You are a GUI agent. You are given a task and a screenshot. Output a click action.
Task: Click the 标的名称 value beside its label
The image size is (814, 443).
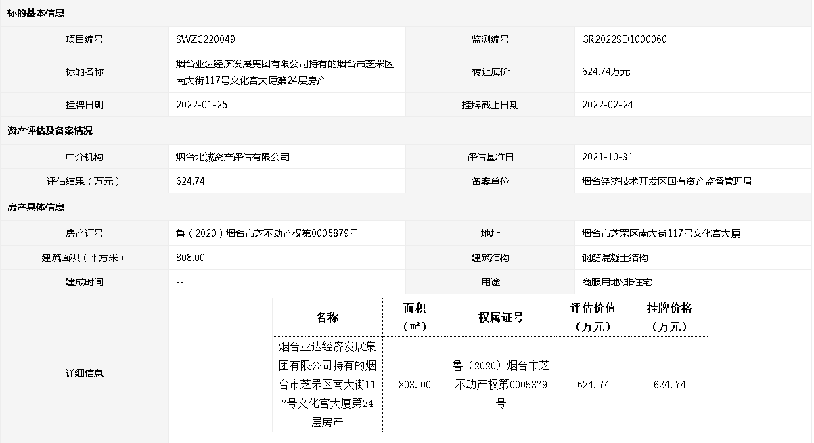[284, 72]
